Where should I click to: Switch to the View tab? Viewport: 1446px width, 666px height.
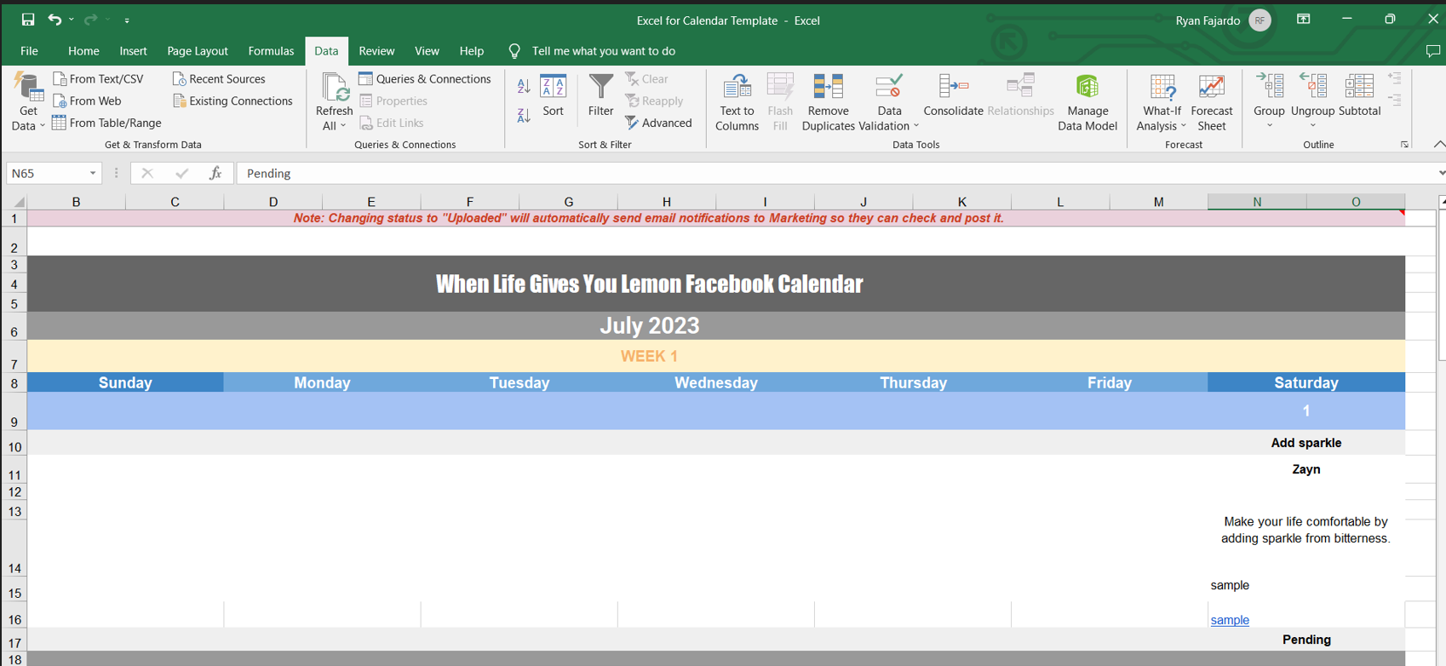(x=427, y=51)
